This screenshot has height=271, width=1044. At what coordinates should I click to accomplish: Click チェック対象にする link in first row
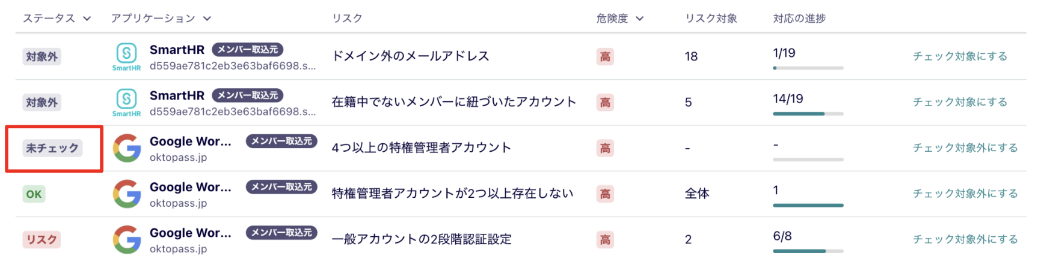coord(960,56)
